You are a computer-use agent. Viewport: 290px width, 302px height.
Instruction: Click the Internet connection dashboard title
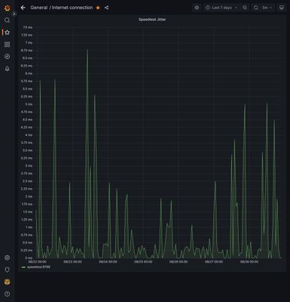coord(72,8)
